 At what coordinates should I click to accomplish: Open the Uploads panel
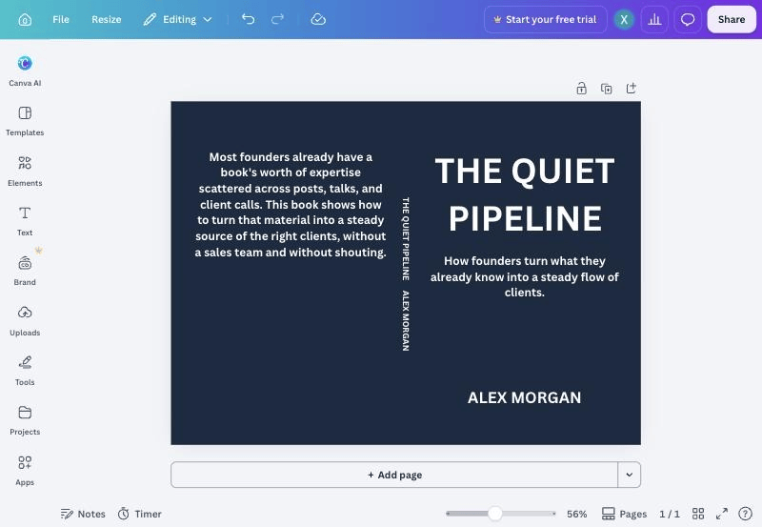(25, 321)
